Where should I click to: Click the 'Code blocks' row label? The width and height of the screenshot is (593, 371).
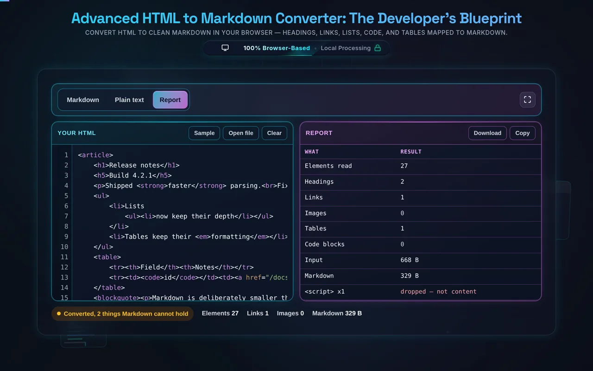point(325,244)
